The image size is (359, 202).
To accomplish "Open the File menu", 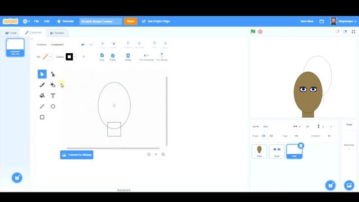I will tap(36, 21).
